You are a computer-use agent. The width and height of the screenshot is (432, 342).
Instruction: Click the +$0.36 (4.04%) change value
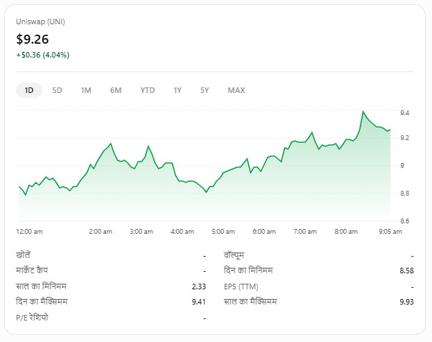coord(43,55)
